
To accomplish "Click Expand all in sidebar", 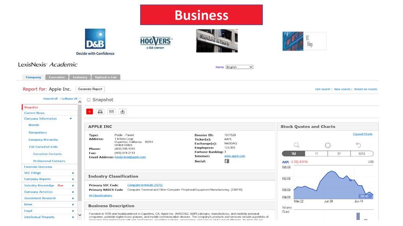I will pos(50,98).
